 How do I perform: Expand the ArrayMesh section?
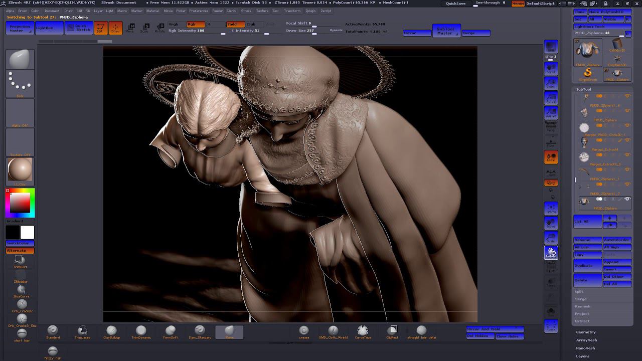(586, 340)
